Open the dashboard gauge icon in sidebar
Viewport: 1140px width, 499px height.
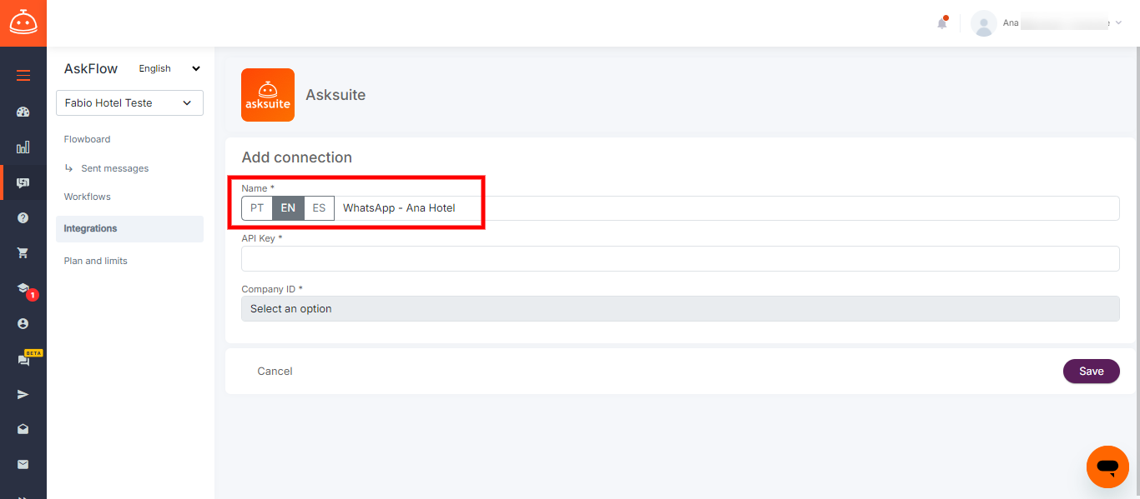coord(23,112)
